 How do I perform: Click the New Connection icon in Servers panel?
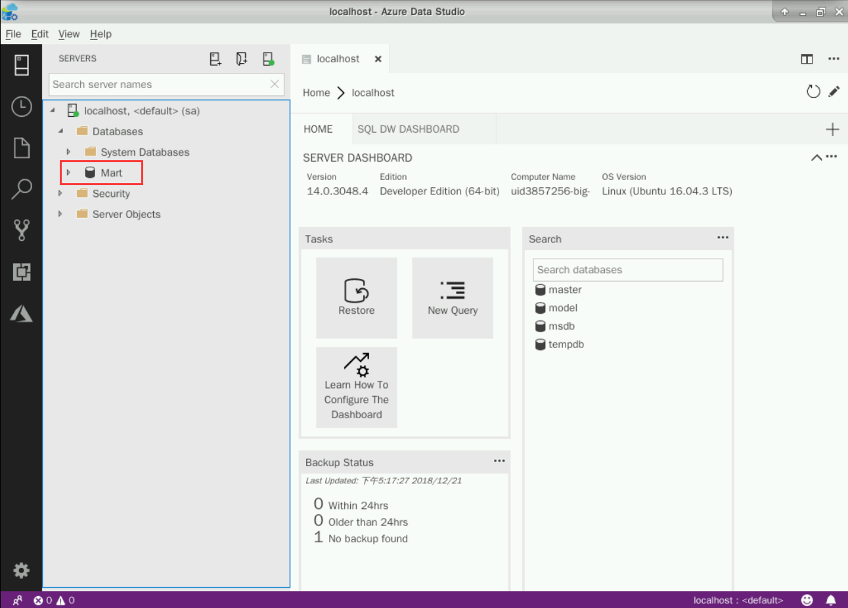[x=215, y=59]
